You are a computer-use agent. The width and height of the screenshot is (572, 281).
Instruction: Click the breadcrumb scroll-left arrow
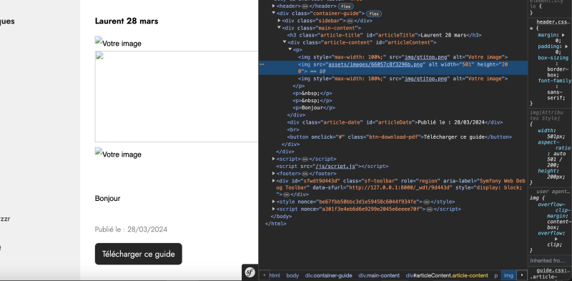pos(263,275)
